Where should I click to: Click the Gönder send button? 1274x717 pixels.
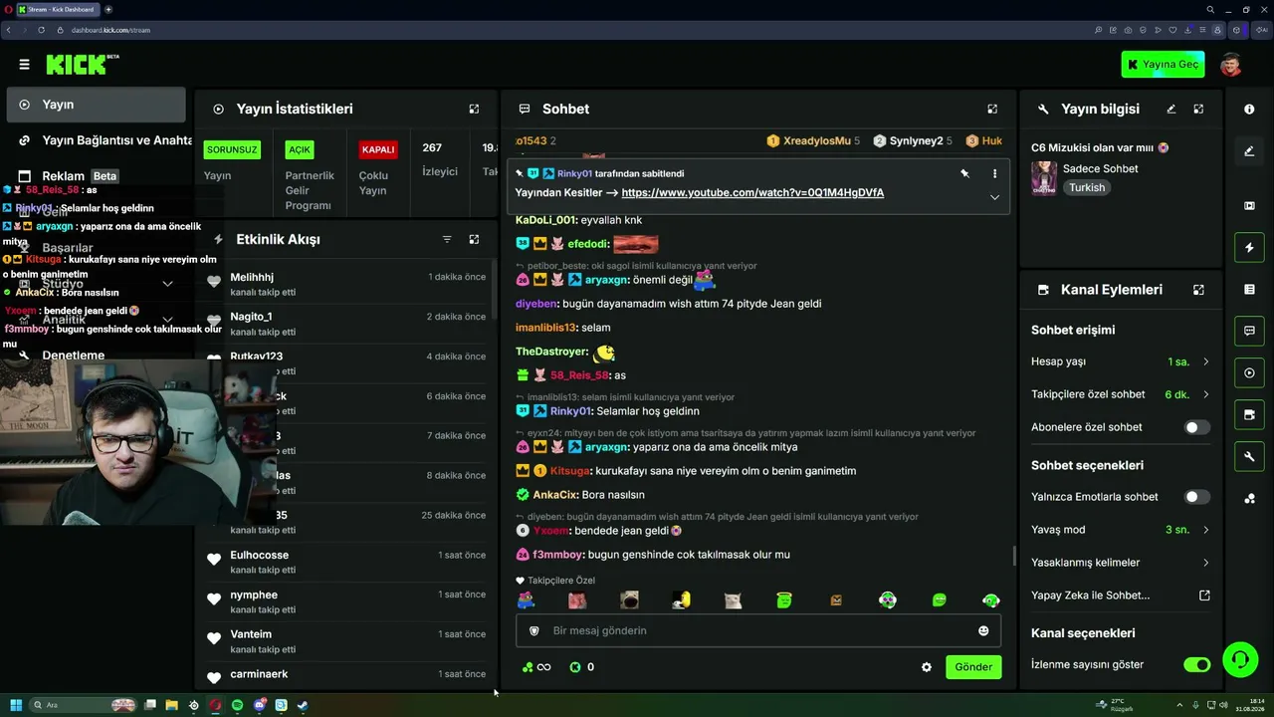973,667
